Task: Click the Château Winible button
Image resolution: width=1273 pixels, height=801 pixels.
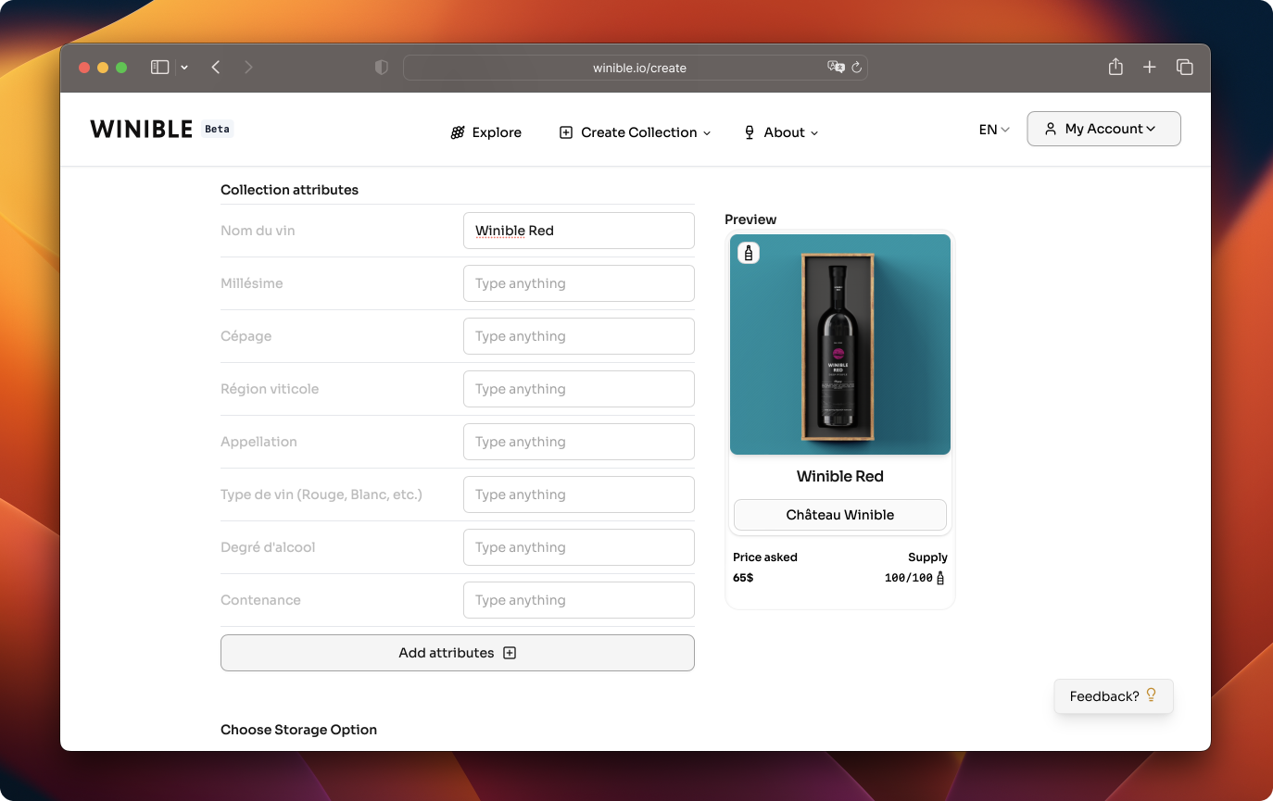Action: (x=840, y=515)
